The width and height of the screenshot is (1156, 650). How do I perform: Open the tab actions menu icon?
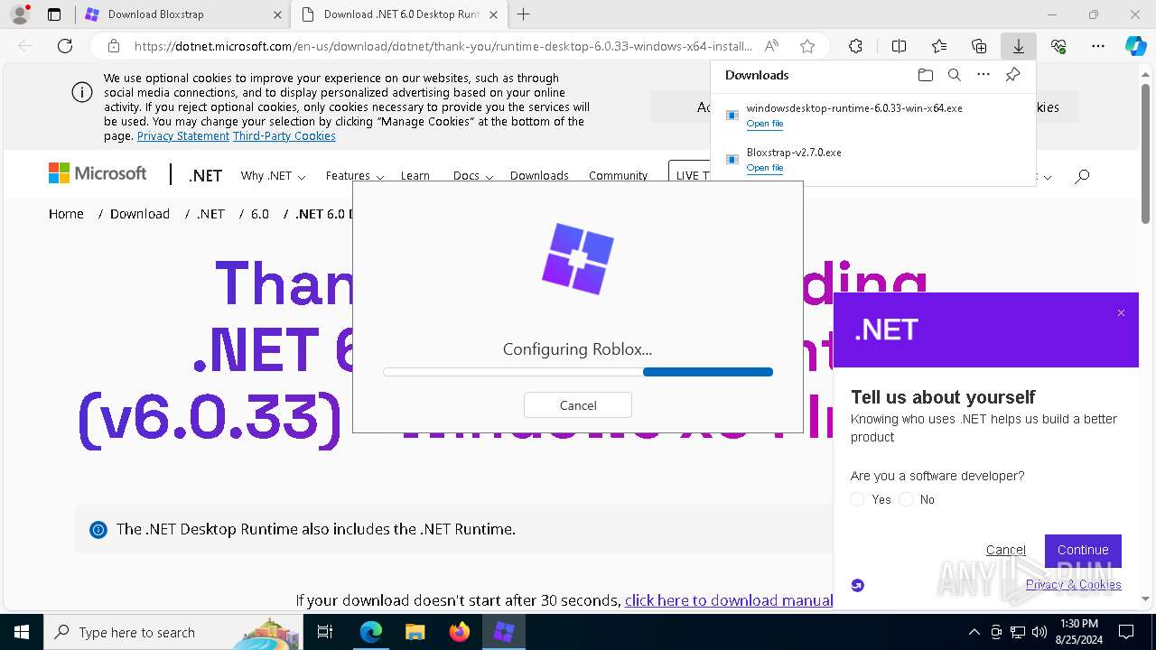click(x=54, y=14)
